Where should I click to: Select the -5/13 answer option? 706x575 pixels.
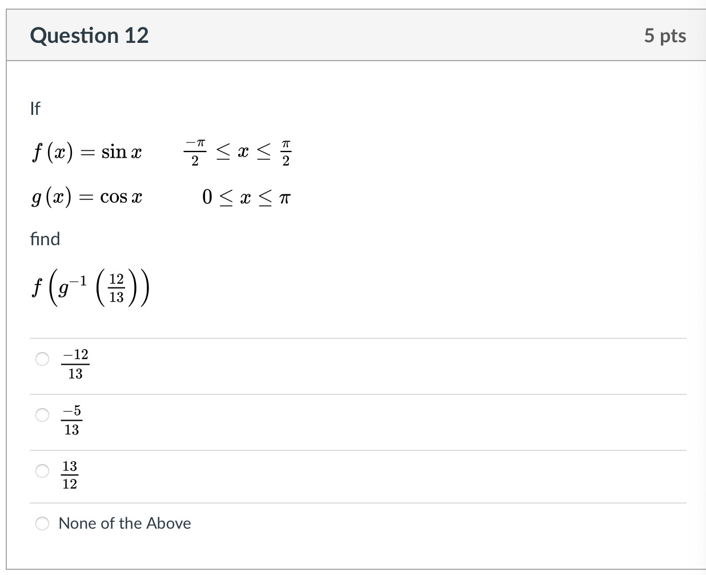(x=42, y=416)
